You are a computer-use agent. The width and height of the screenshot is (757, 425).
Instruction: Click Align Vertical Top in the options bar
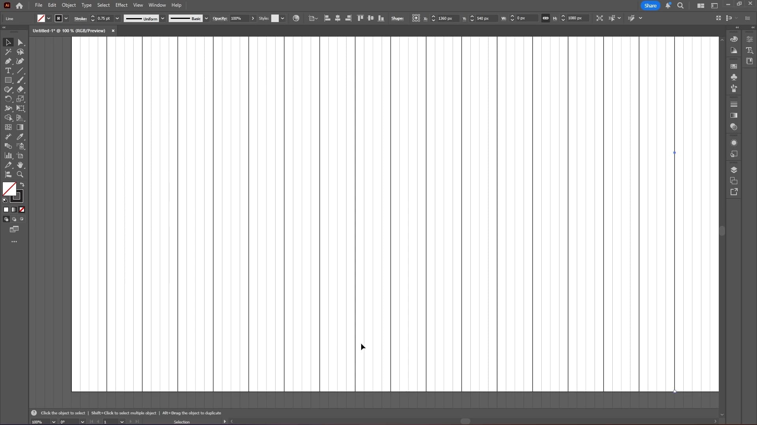361,18
